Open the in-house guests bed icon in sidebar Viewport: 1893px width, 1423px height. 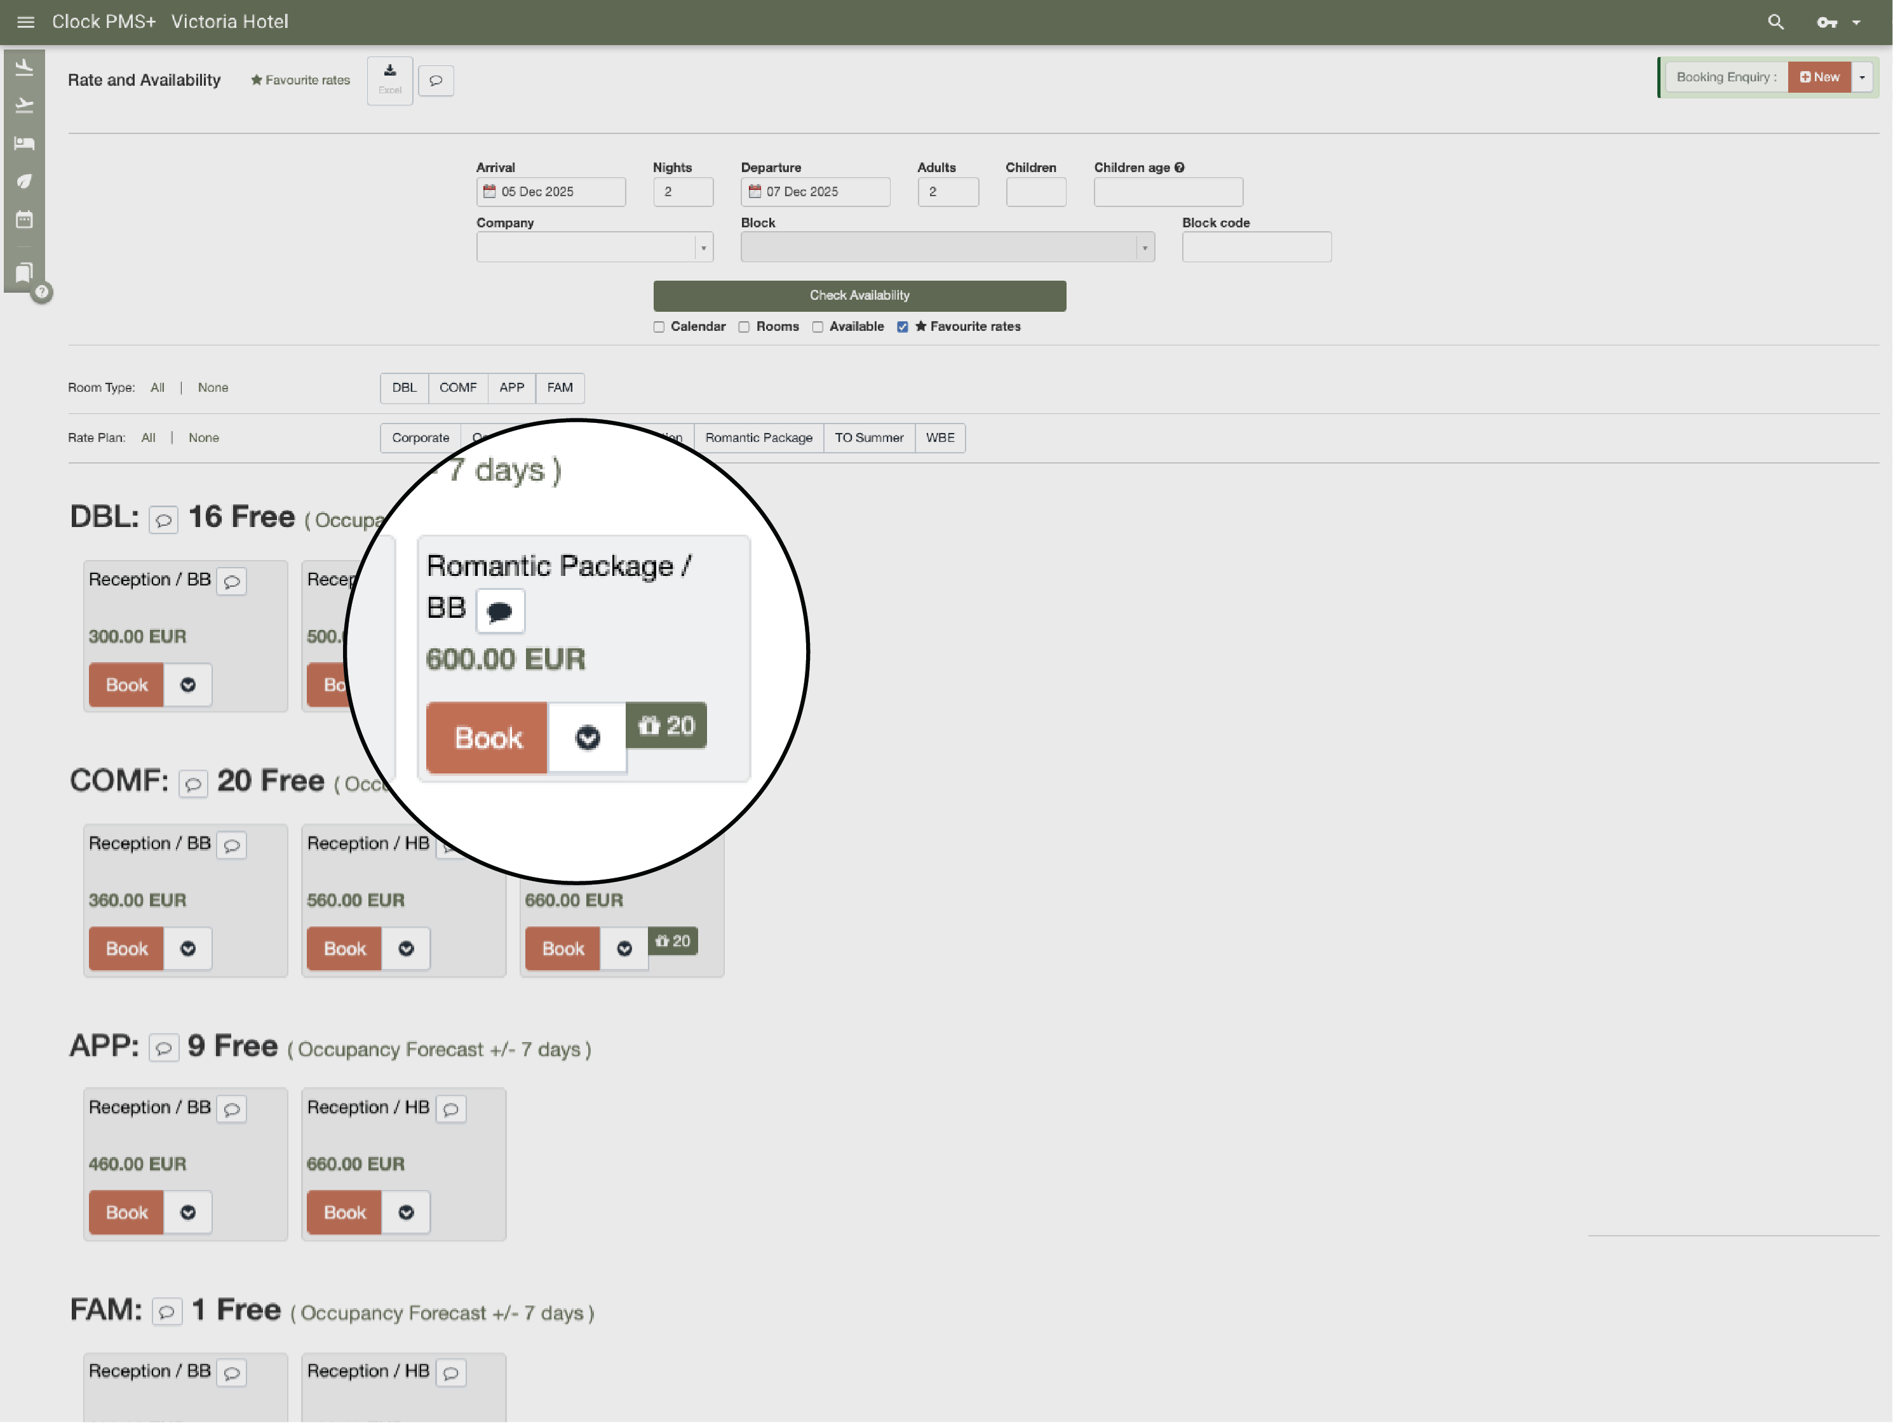click(x=24, y=144)
